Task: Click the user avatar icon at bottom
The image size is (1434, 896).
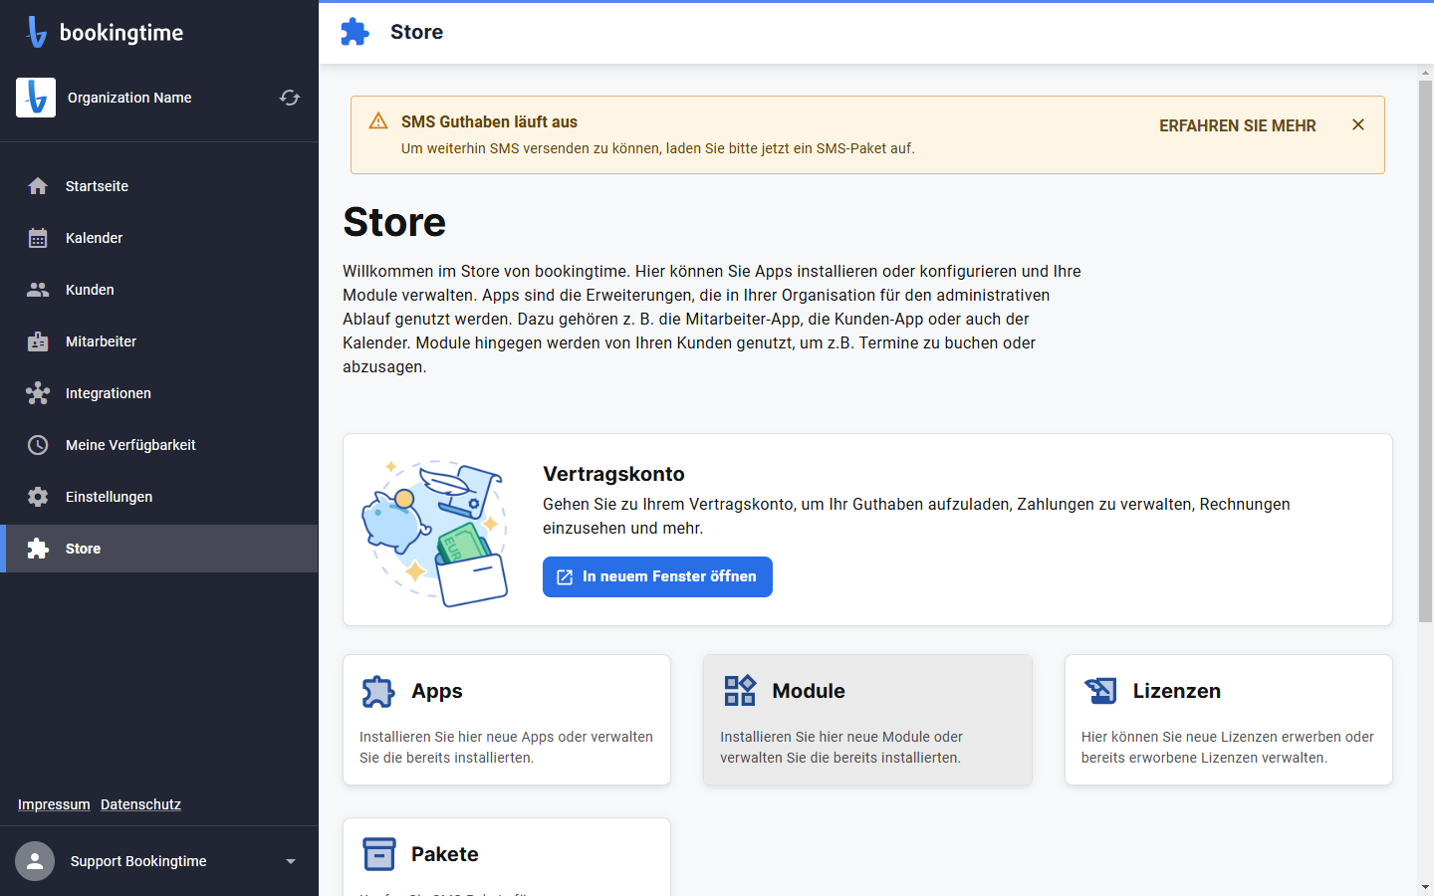Action: [x=35, y=861]
